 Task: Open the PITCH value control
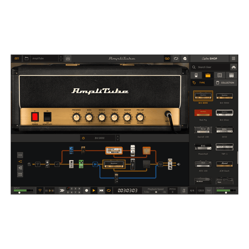173,190
